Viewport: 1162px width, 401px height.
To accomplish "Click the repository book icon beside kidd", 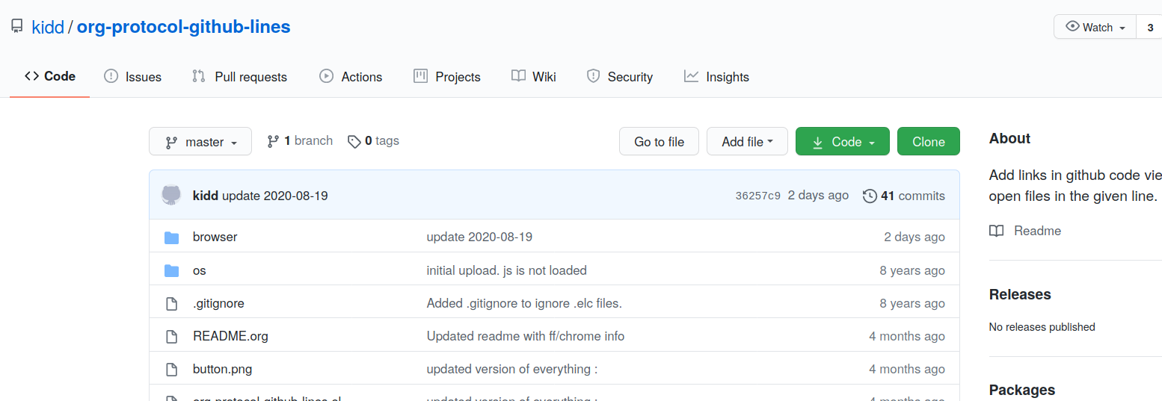I will point(16,27).
